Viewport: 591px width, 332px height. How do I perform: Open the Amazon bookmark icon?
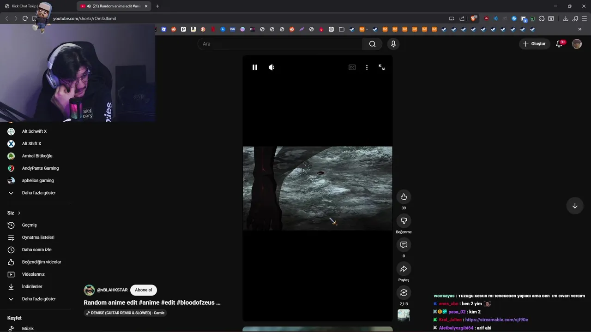(193, 30)
